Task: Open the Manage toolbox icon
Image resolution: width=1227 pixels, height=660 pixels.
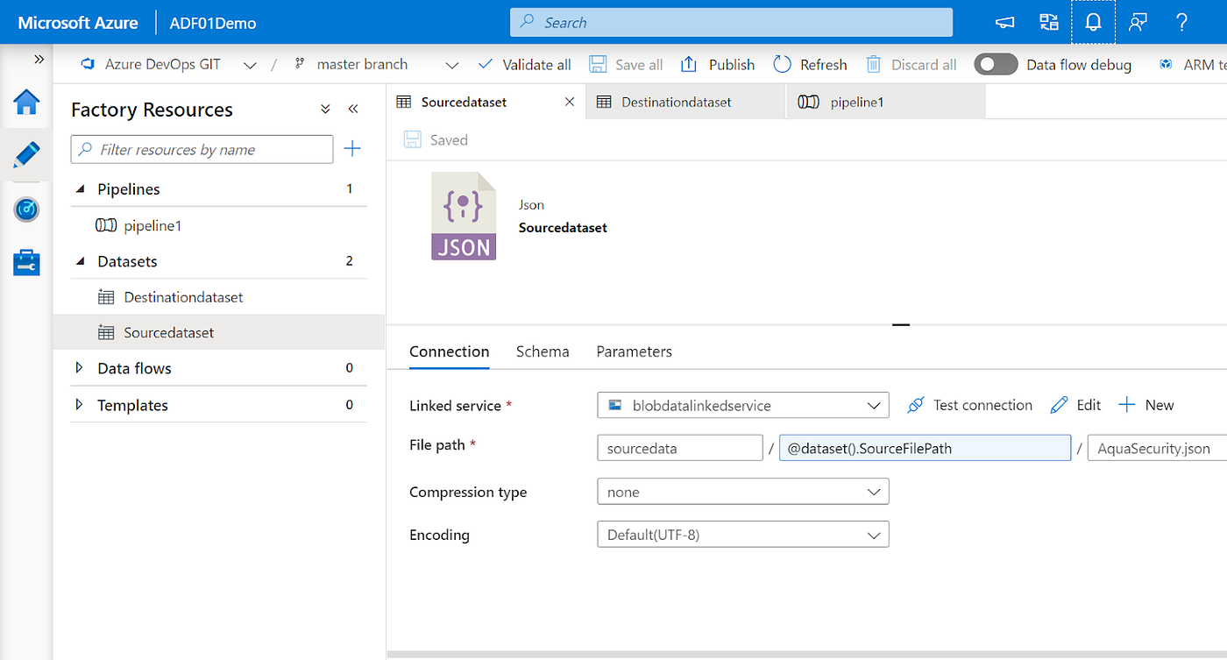Action: [x=26, y=262]
